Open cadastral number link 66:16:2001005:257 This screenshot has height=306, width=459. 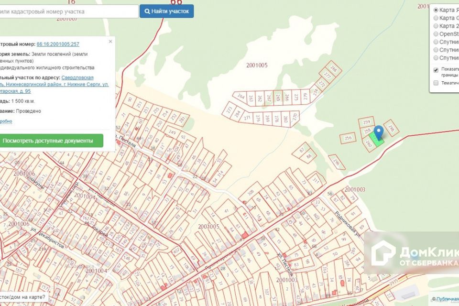click(58, 44)
